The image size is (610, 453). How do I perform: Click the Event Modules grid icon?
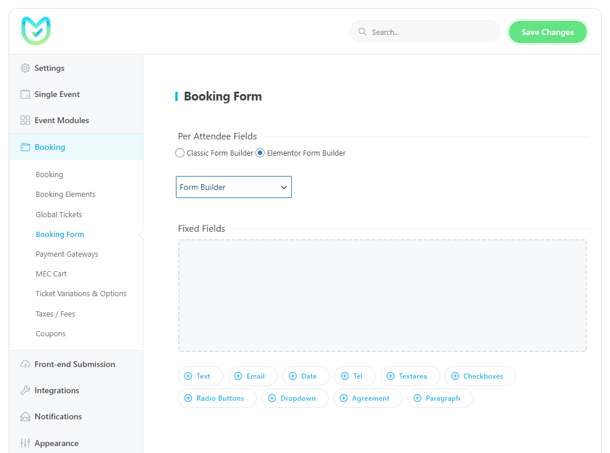[25, 120]
